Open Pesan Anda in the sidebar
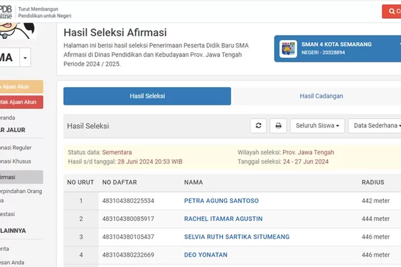 pos(12,262)
